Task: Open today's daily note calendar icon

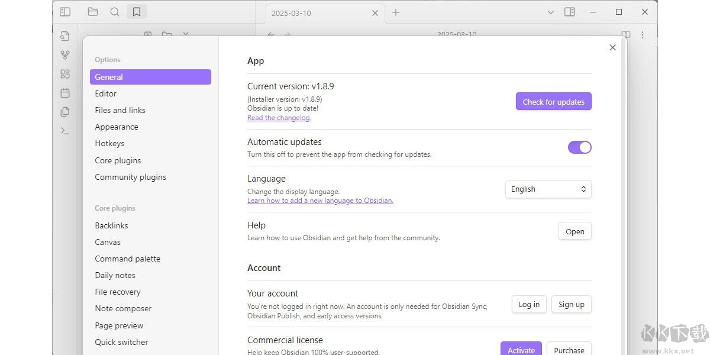Action: click(x=65, y=93)
